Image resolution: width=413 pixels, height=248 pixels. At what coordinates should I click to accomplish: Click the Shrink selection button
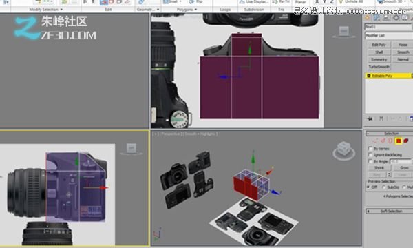pyautogui.click(x=379, y=168)
